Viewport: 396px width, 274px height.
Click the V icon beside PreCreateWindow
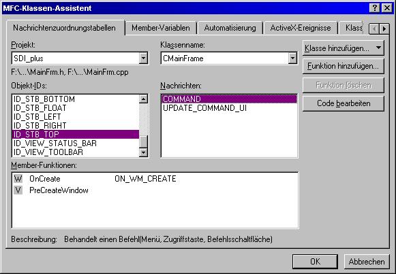(x=18, y=190)
